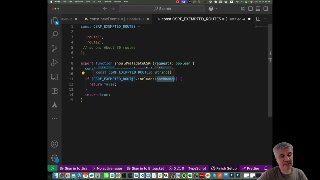This screenshot has width=320, height=180.
Task: Change the TypeScript language mode
Action: (x=197, y=168)
